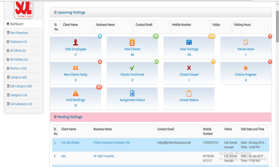The image size is (279, 167).
Task: Click the page vertical scrollbar
Action: pos(277,74)
